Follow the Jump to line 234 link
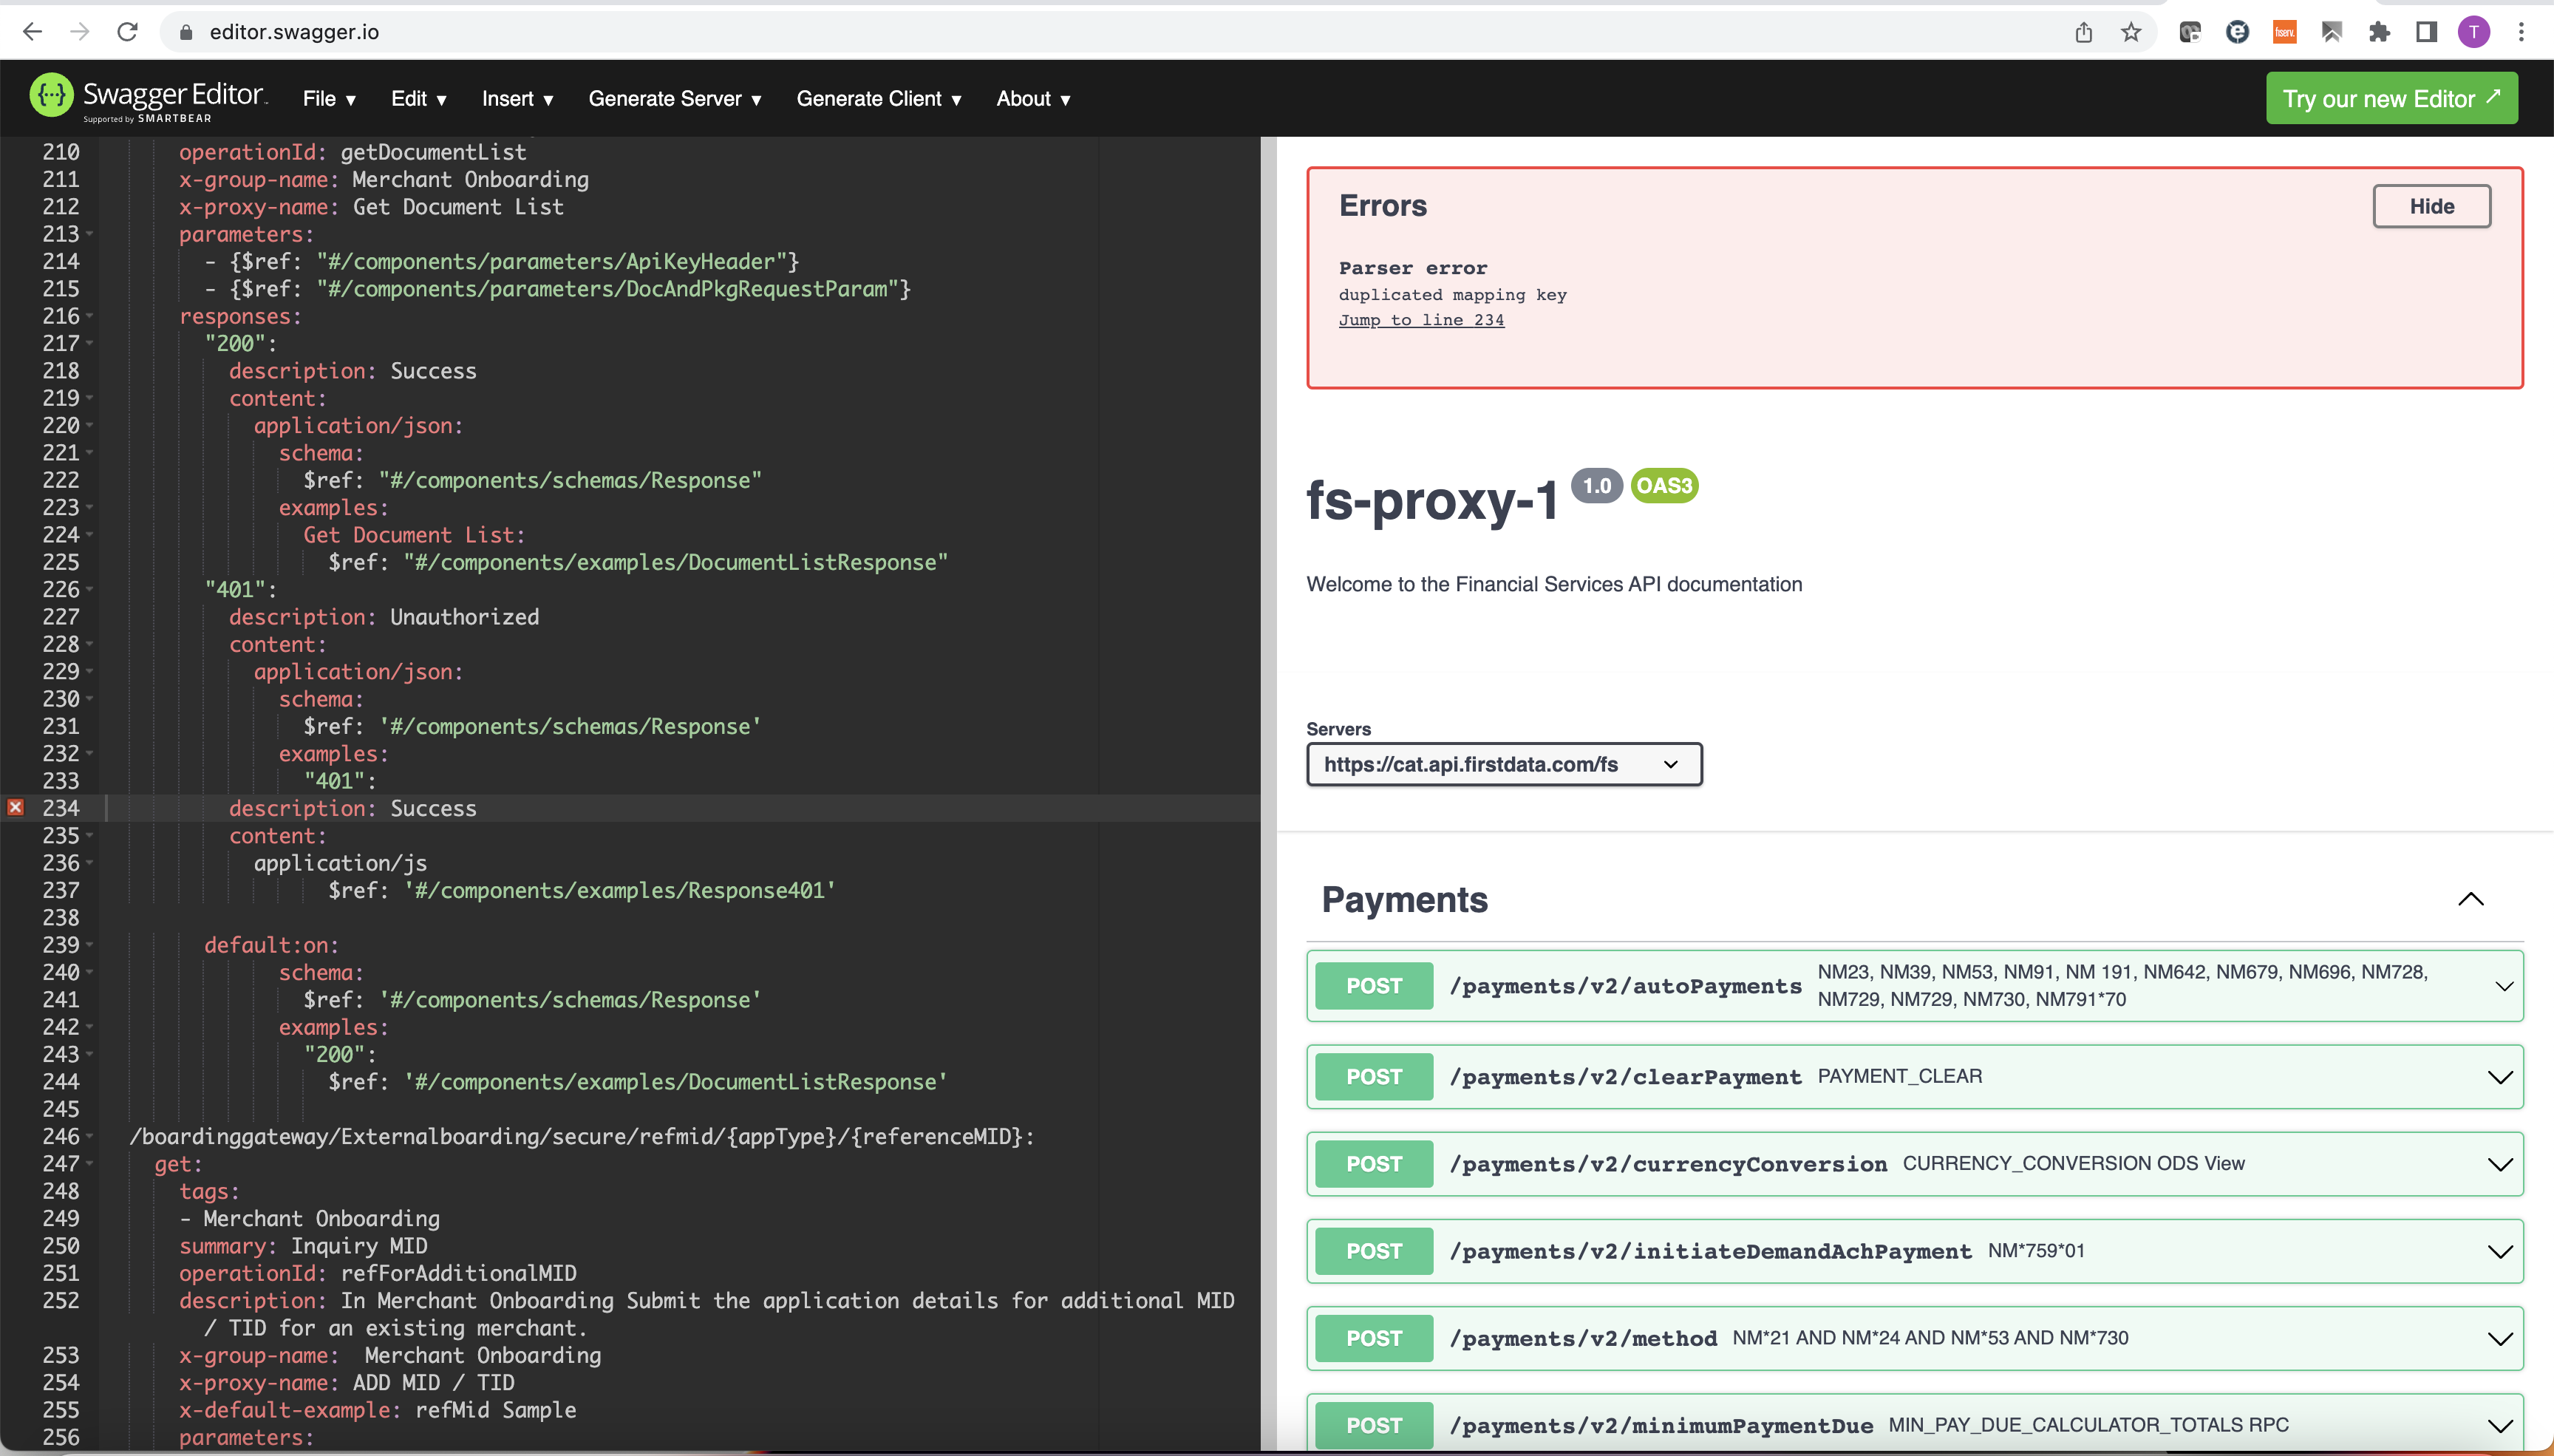 pyautogui.click(x=1421, y=319)
